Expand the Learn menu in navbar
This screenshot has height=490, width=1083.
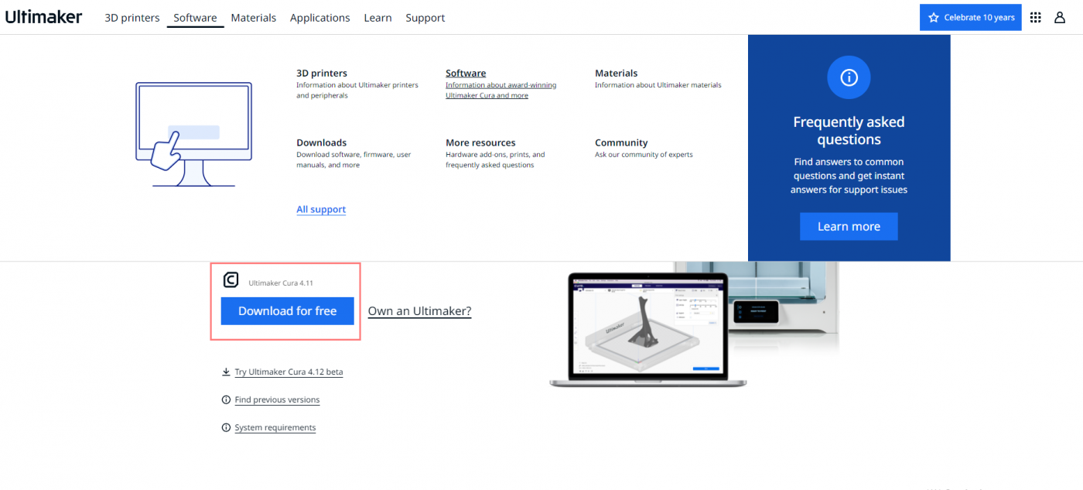(x=378, y=18)
